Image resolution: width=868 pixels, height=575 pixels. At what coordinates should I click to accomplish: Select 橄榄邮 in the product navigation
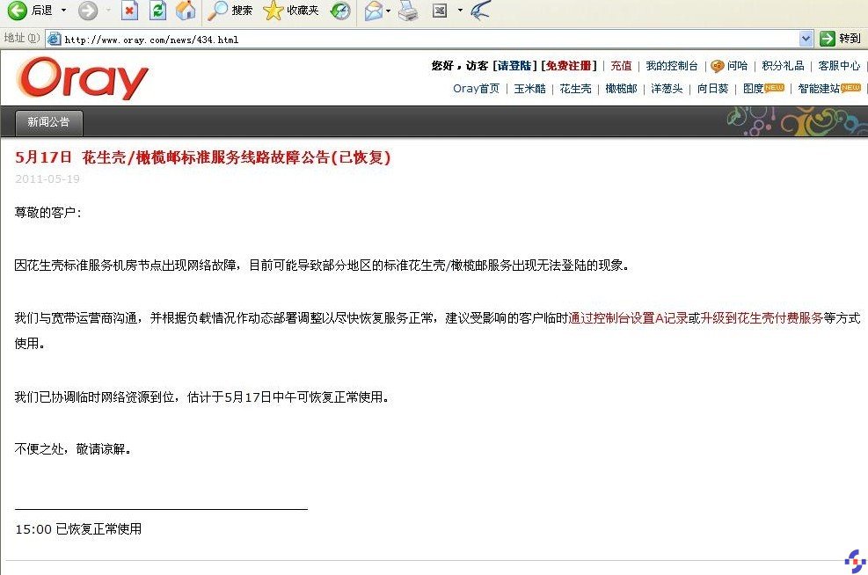pos(621,89)
